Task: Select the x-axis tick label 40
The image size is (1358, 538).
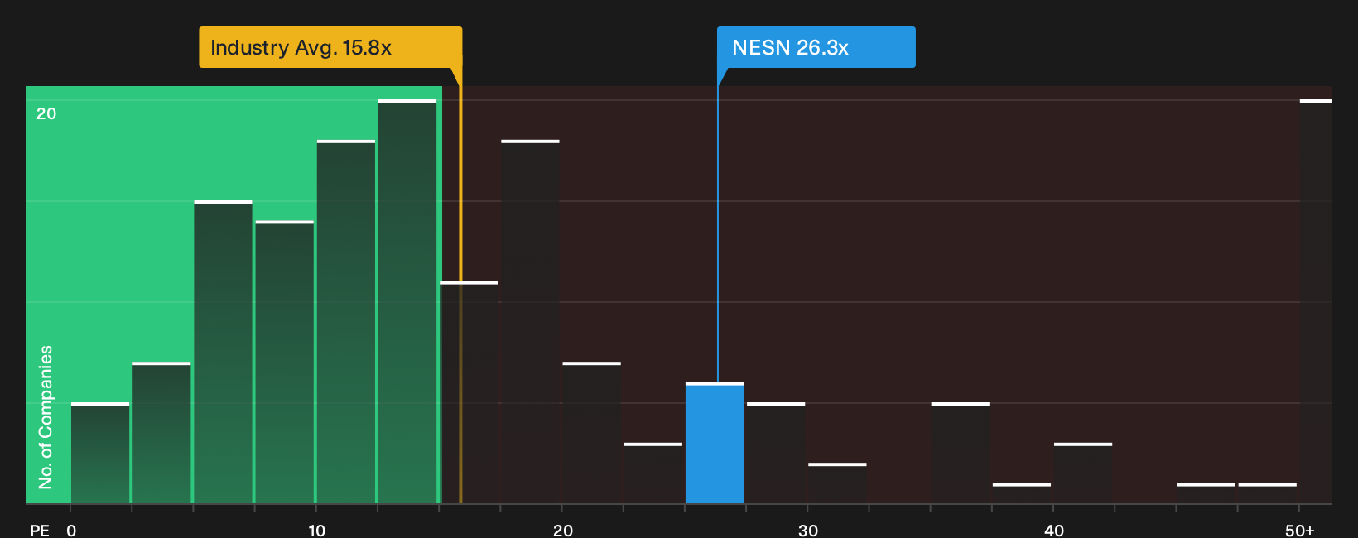Action: click(1053, 531)
